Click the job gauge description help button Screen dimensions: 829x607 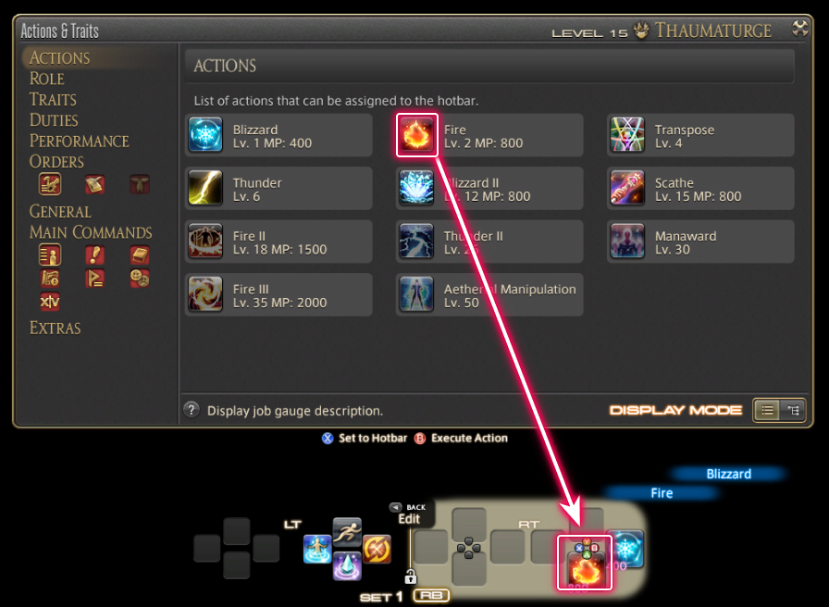(x=192, y=410)
